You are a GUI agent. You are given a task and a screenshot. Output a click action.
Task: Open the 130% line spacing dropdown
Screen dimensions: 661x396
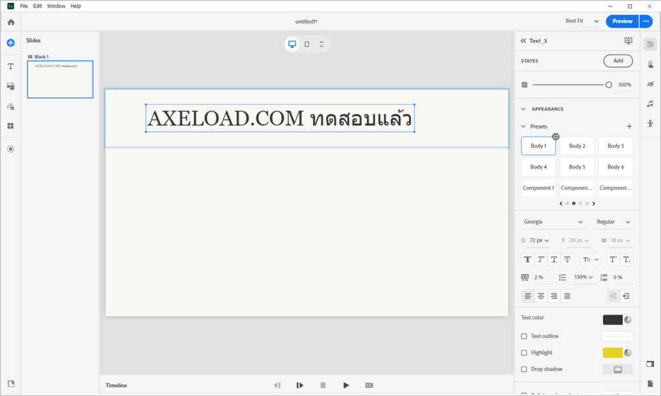pos(584,277)
